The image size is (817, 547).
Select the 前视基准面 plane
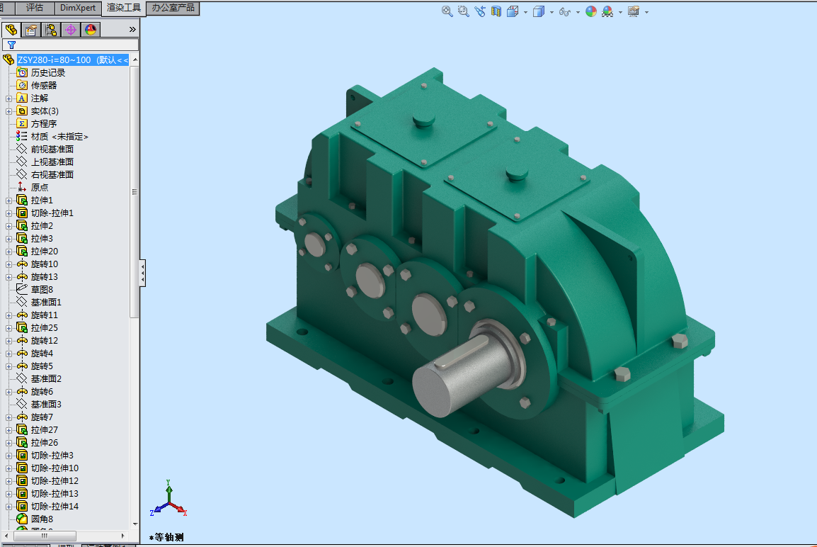click(52, 149)
